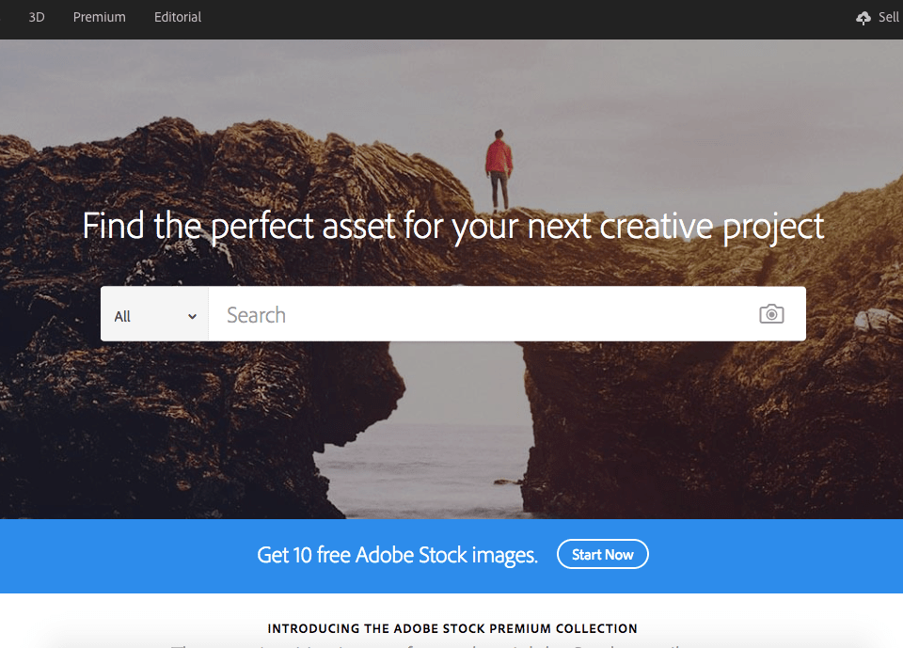Click the Start Now button

(602, 554)
